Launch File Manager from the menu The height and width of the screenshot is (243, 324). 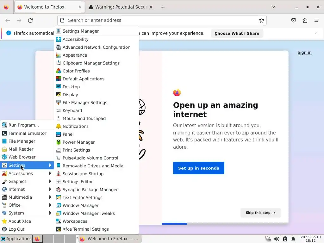[x=27, y=141]
